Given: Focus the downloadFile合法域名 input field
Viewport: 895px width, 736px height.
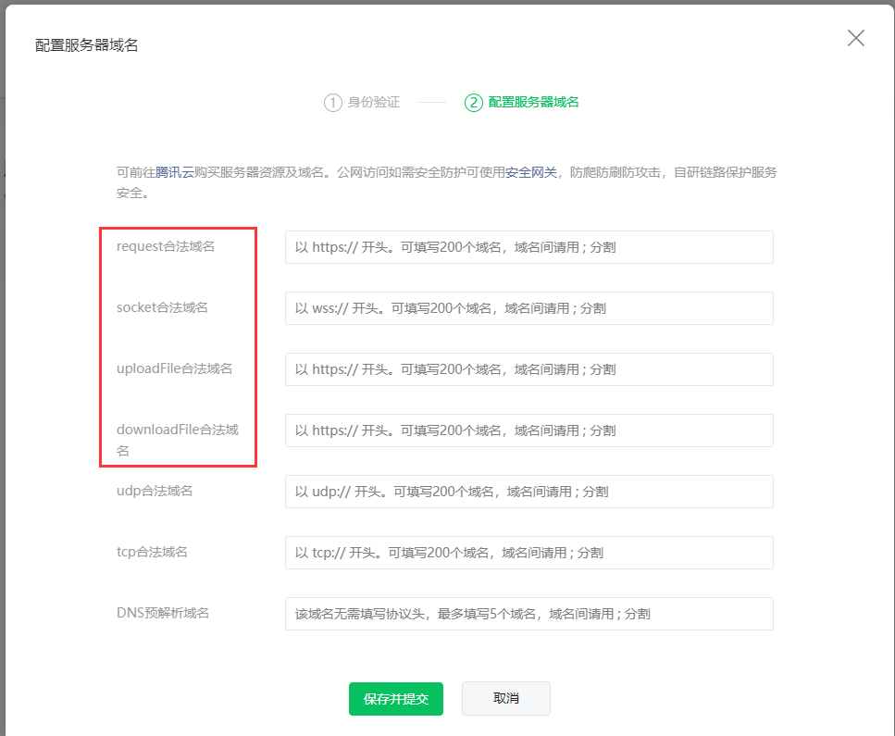Looking at the screenshot, I should (529, 430).
